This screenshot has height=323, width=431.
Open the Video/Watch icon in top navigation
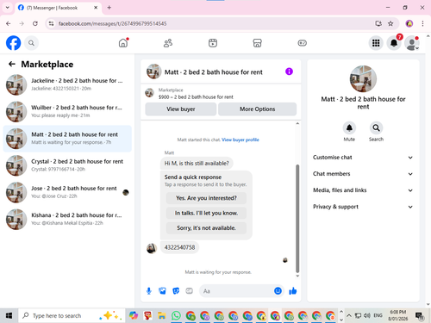pos(213,43)
